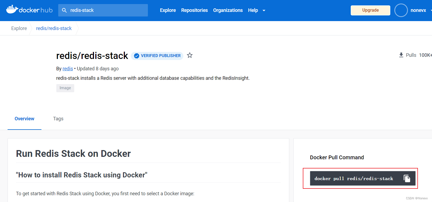Click the verified publisher checkmark badge
This screenshot has width=432, height=202.
coord(137,56)
